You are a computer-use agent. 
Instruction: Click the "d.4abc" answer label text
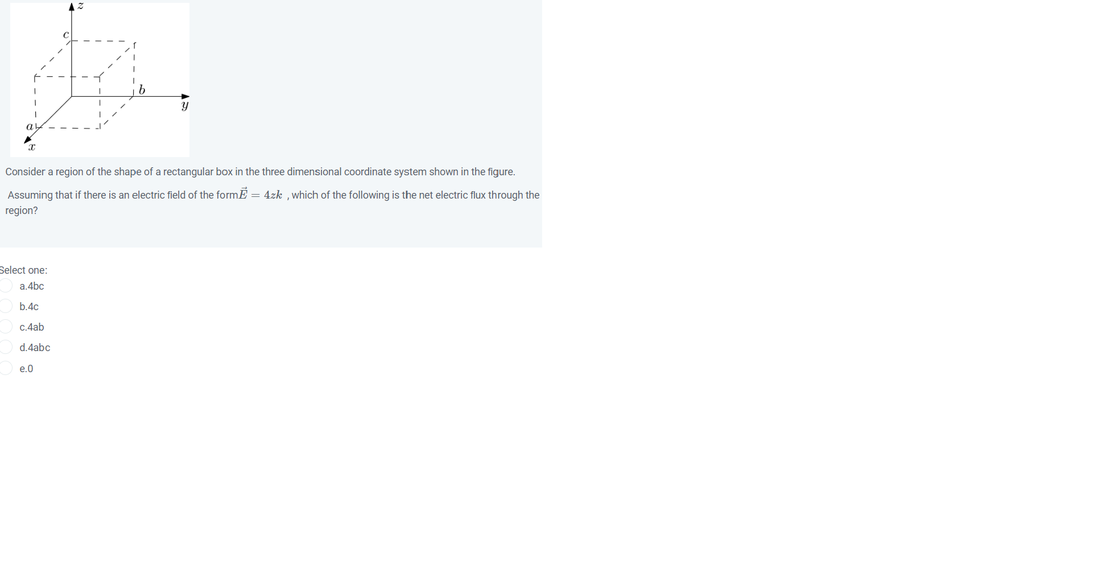point(35,348)
